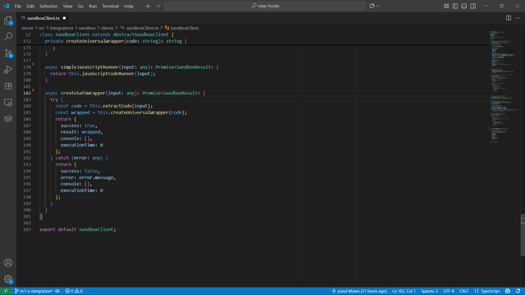525x295 pixels.
Task: Open the View menu
Action: tap(67, 6)
